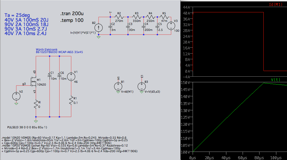Select capacitor C5 symbol
The width and height of the screenshot is (287, 160).
pyautogui.click(x=157, y=27)
